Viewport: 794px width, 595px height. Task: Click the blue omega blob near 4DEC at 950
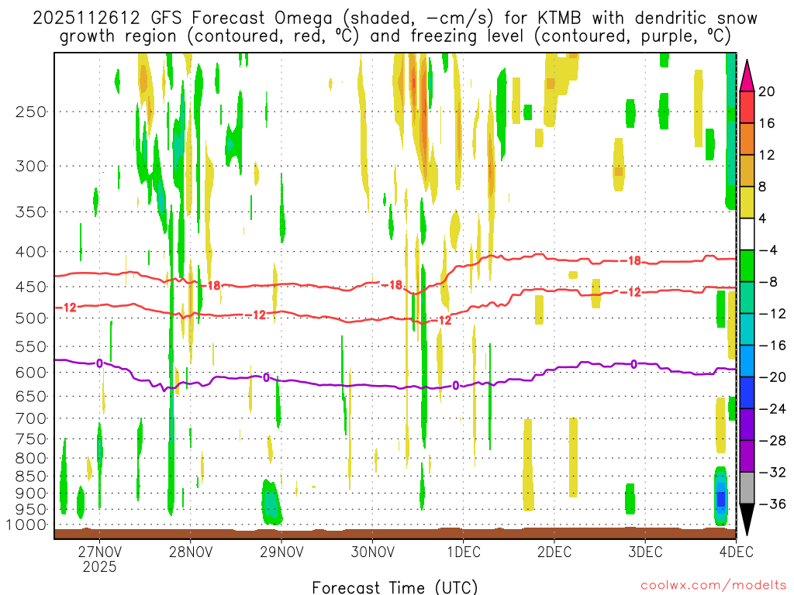720,498
